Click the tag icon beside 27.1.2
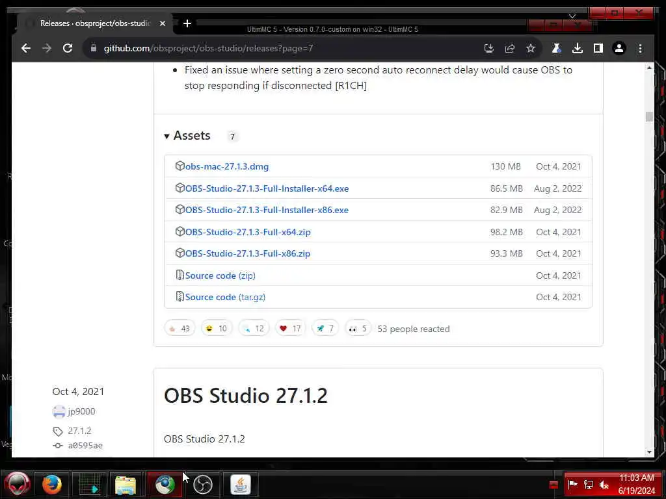Viewport: 666px width, 499px height. tap(58, 431)
